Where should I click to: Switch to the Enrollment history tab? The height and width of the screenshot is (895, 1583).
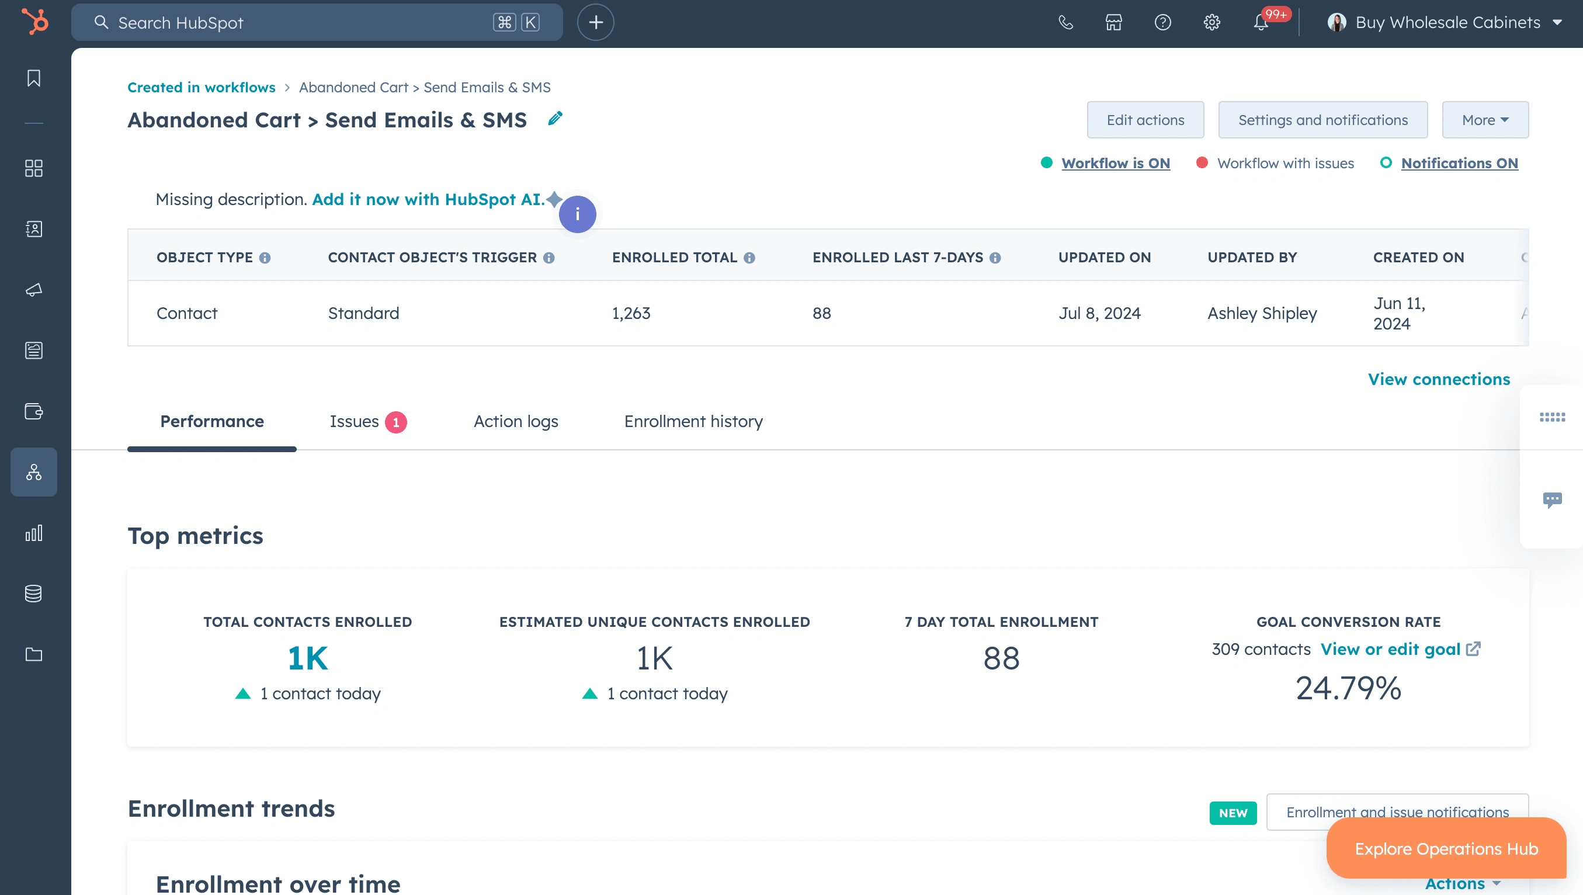693,422
